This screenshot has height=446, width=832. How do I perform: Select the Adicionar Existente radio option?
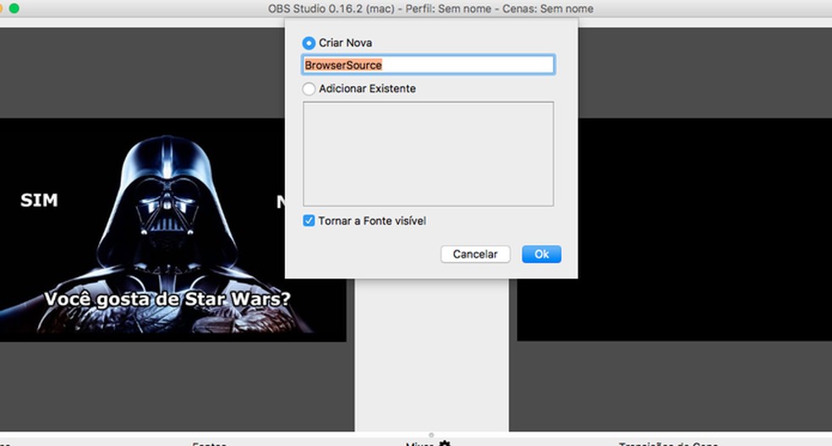[309, 89]
